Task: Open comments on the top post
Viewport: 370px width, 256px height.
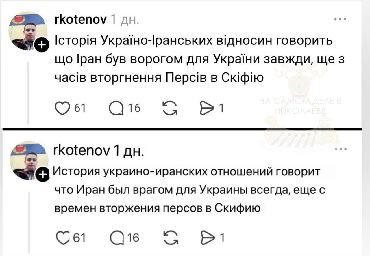Action: point(116,108)
